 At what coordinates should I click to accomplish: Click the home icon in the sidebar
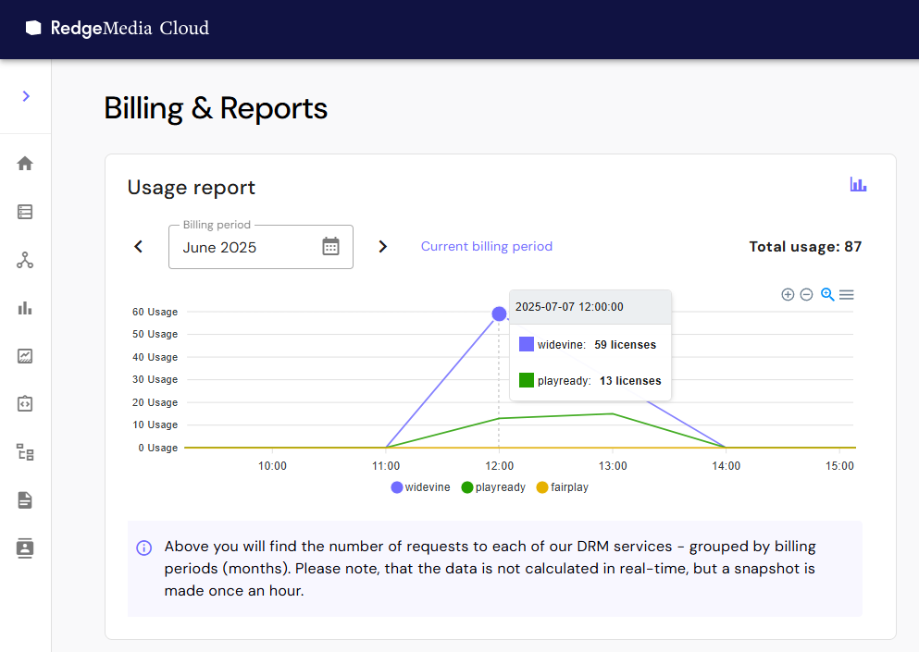click(25, 164)
